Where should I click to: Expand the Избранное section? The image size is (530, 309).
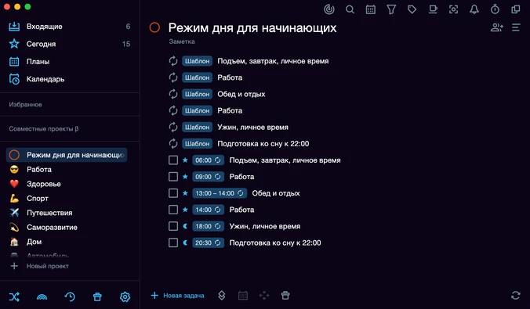[25, 105]
